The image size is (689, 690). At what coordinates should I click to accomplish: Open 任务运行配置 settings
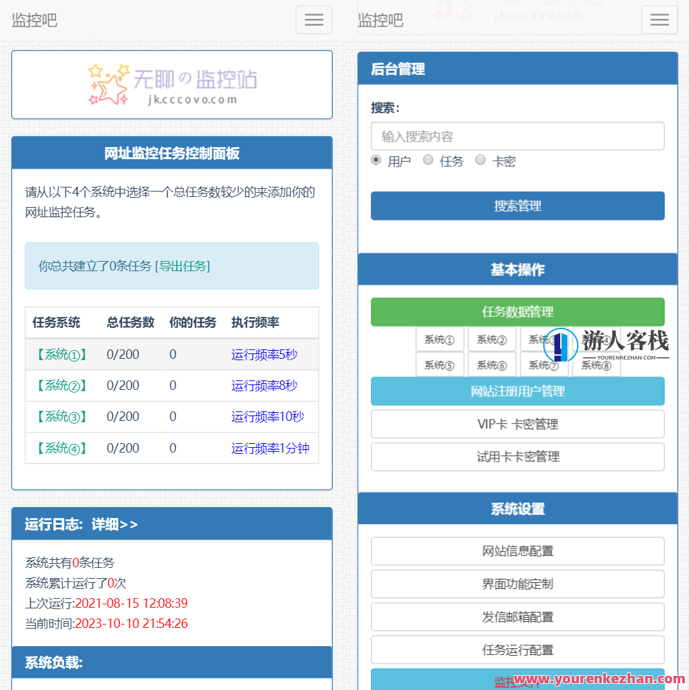[517, 650]
